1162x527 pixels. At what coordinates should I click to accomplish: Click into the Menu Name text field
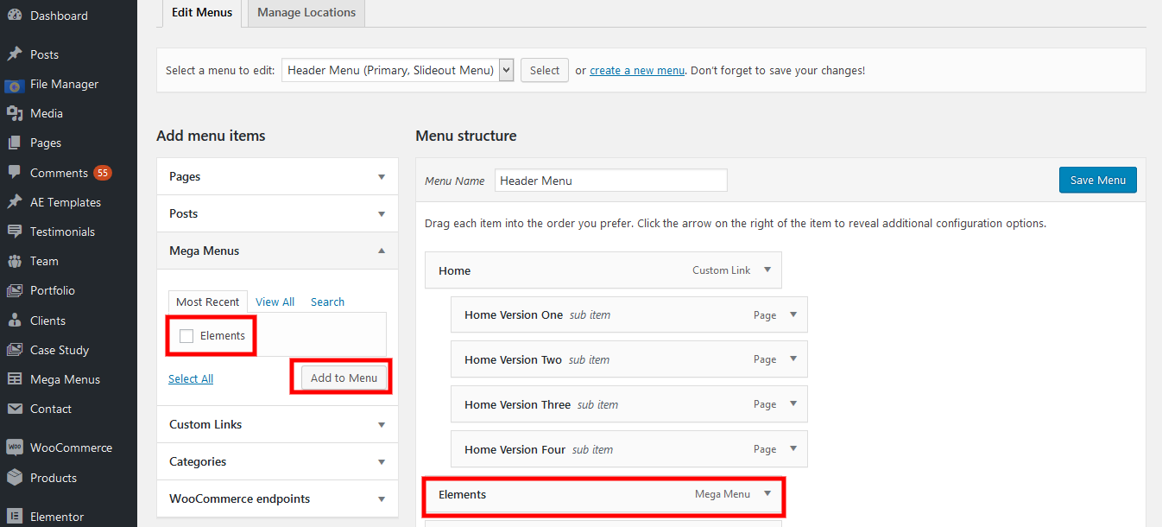610,181
